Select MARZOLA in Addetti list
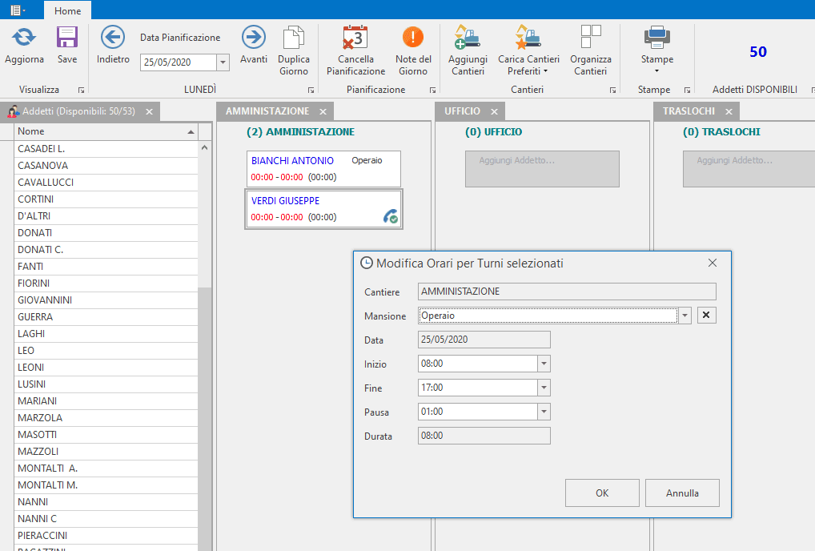 point(106,417)
